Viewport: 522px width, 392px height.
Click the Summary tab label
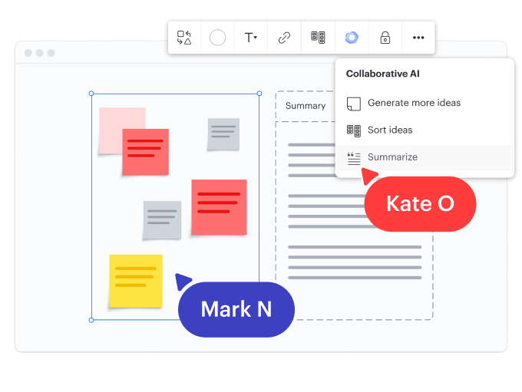click(x=306, y=106)
